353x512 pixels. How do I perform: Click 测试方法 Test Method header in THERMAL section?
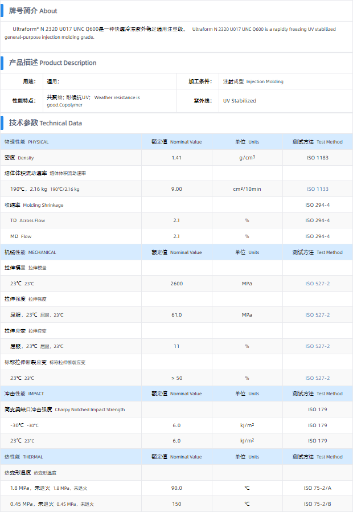click(317, 457)
